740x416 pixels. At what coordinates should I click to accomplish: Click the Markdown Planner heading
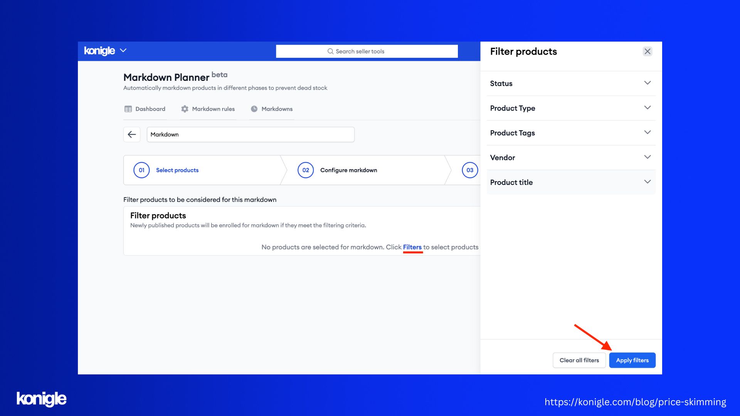click(x=166, y=77)
